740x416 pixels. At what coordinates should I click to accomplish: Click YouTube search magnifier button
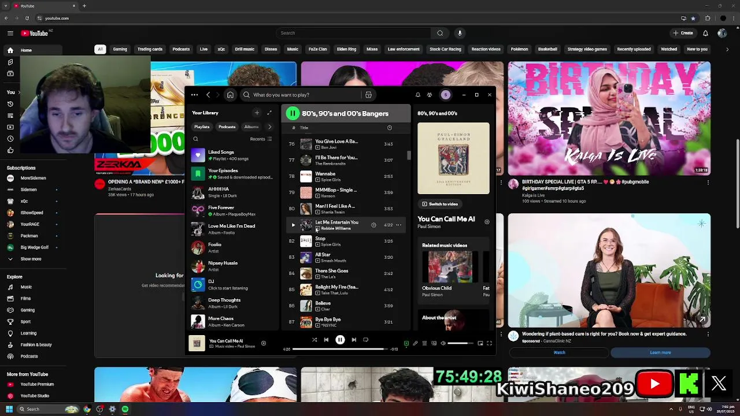440,33
